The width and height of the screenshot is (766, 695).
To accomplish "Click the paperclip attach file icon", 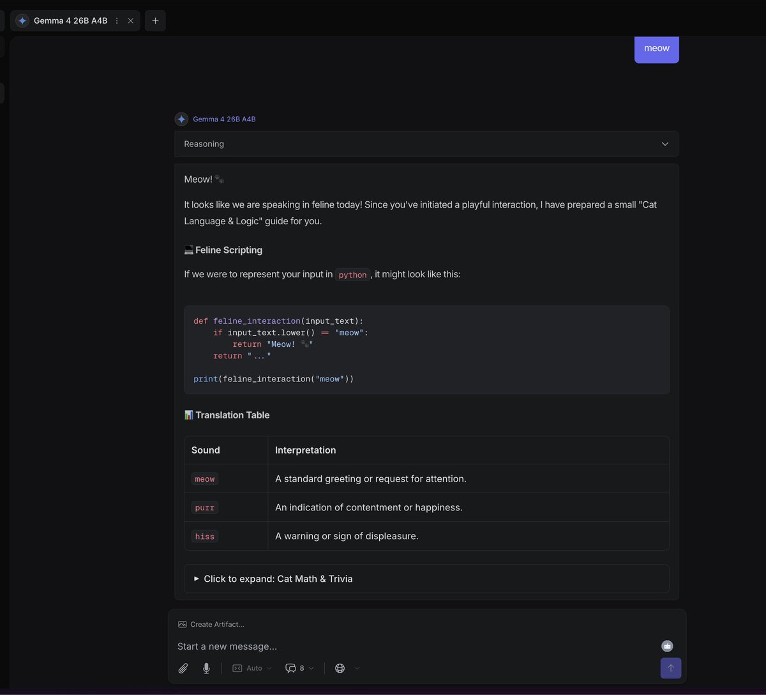I will pyautogui.click(x=183, y=668).
